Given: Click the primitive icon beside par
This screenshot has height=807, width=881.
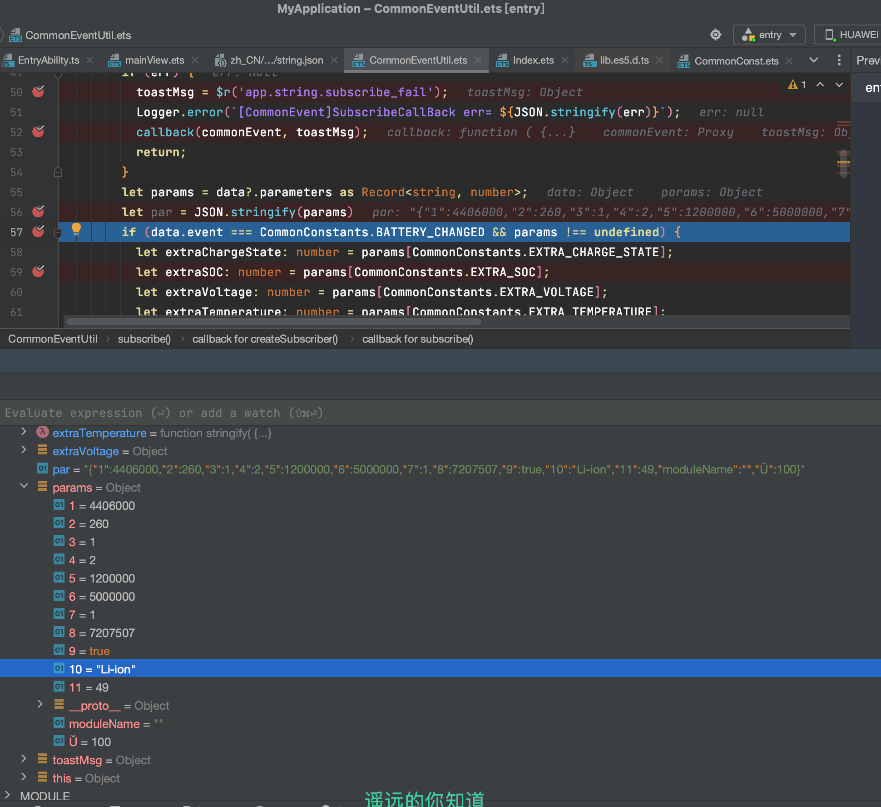Looking at the screenshot, I should pyautogui.click(x=43, y=468).
